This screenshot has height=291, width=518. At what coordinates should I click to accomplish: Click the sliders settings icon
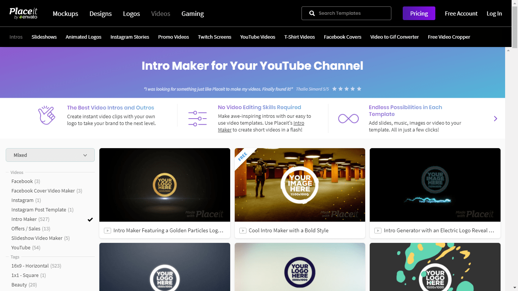pyautogui.click(x=198, y=119)
